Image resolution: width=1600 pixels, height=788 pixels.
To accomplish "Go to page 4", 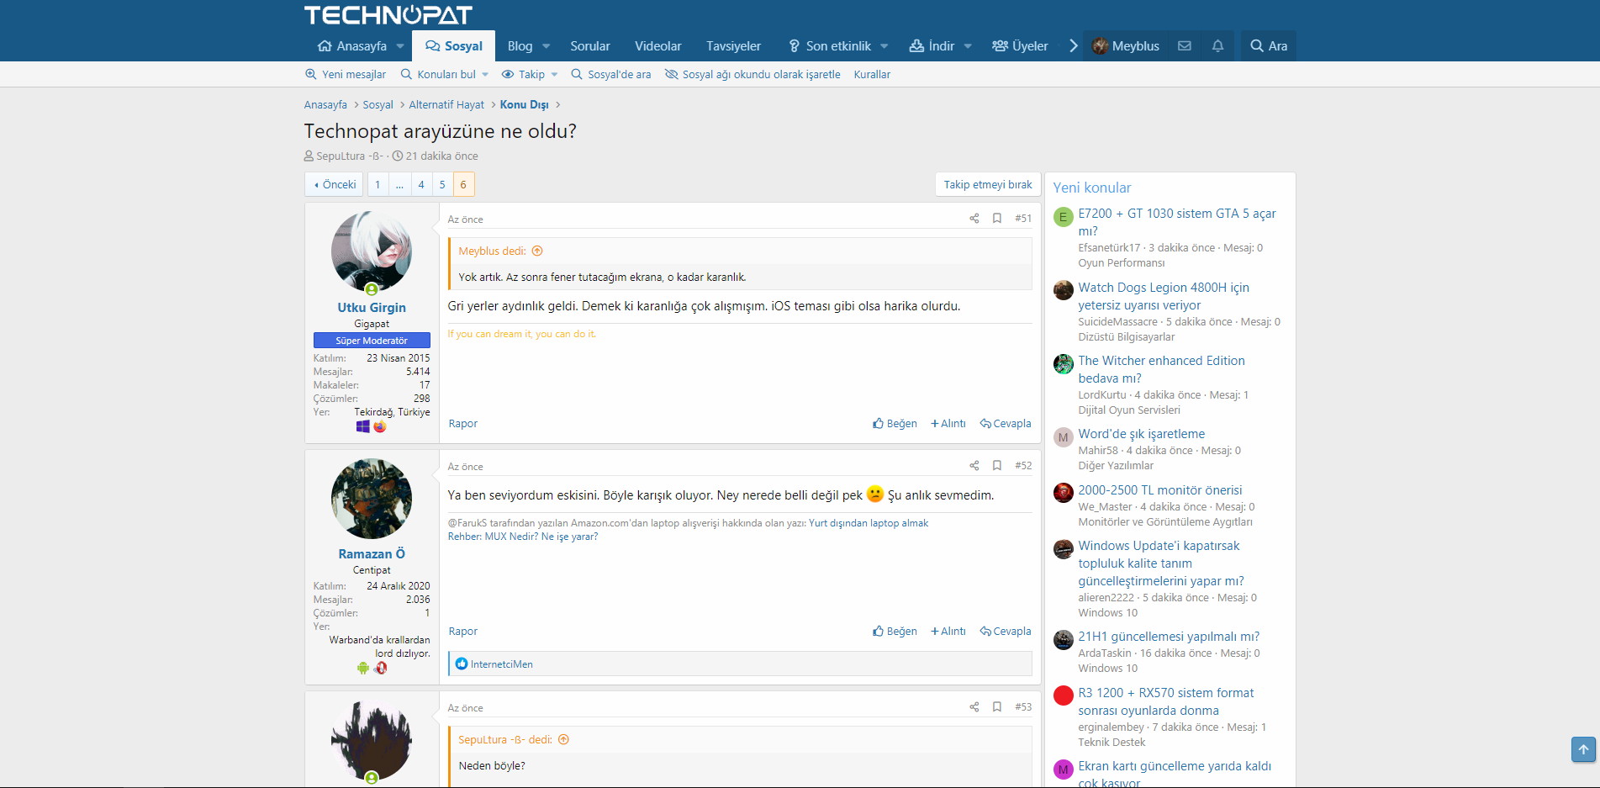I will pyautogui.click(x=421, y=184).
